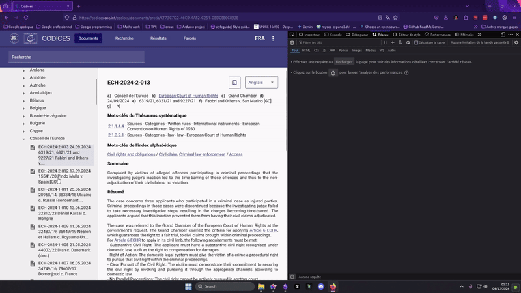521x293 pixels.
Task: Open the CODICES three-dot options menu
Action: (273, 38)
